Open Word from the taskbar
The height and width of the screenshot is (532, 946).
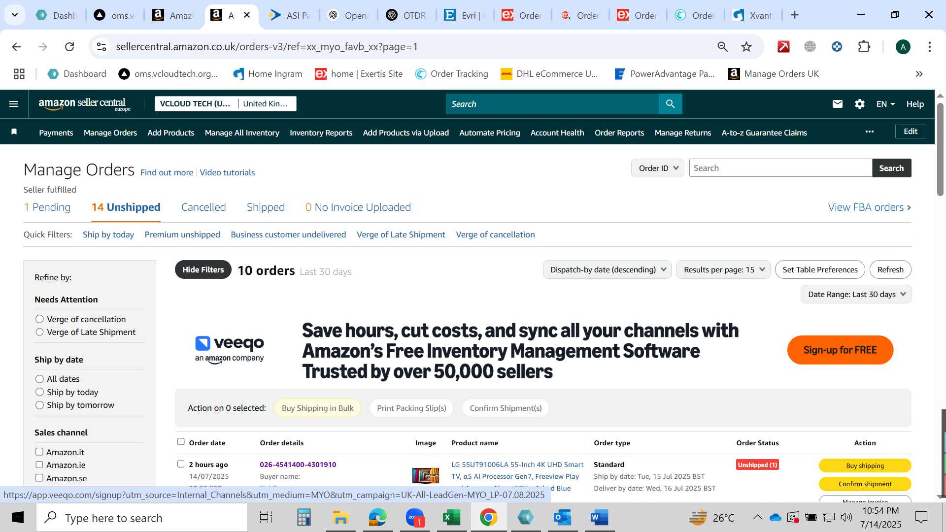(599, 517)
